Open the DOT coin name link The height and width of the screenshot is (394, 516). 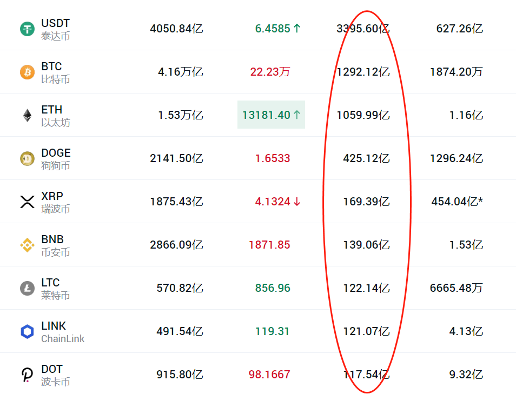[x=52, y=369]
